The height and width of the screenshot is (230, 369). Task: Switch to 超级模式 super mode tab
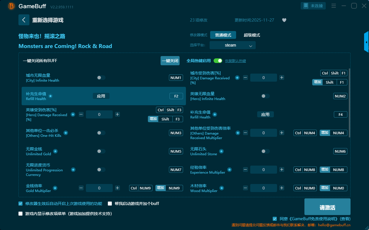click(252, 35)
